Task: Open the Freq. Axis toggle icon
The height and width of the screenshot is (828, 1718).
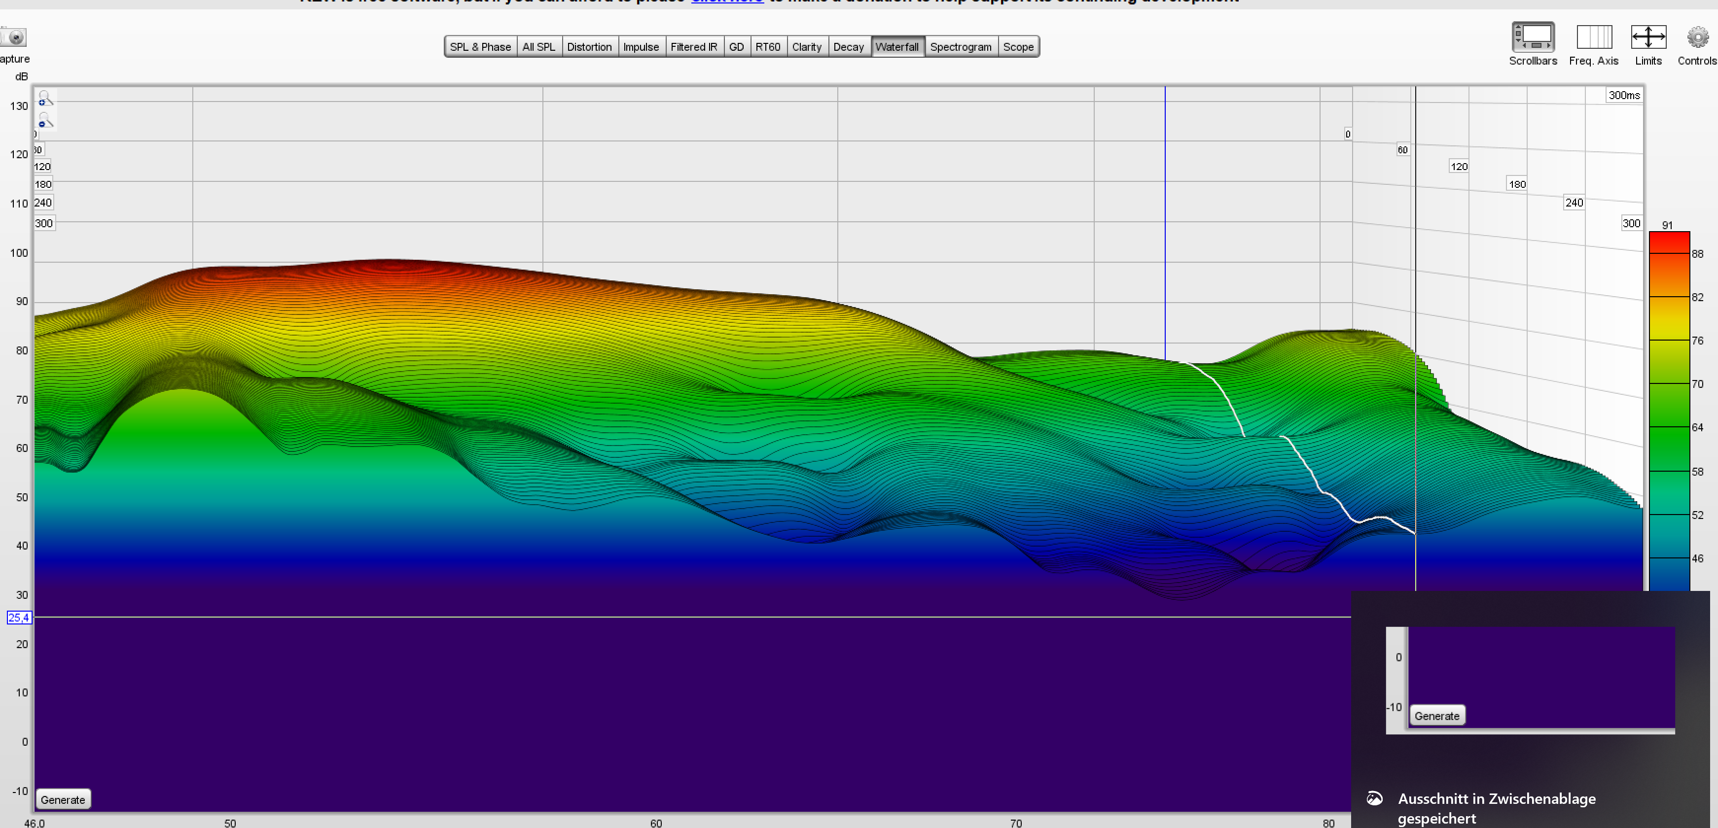Action: [x=1593, y=37]
